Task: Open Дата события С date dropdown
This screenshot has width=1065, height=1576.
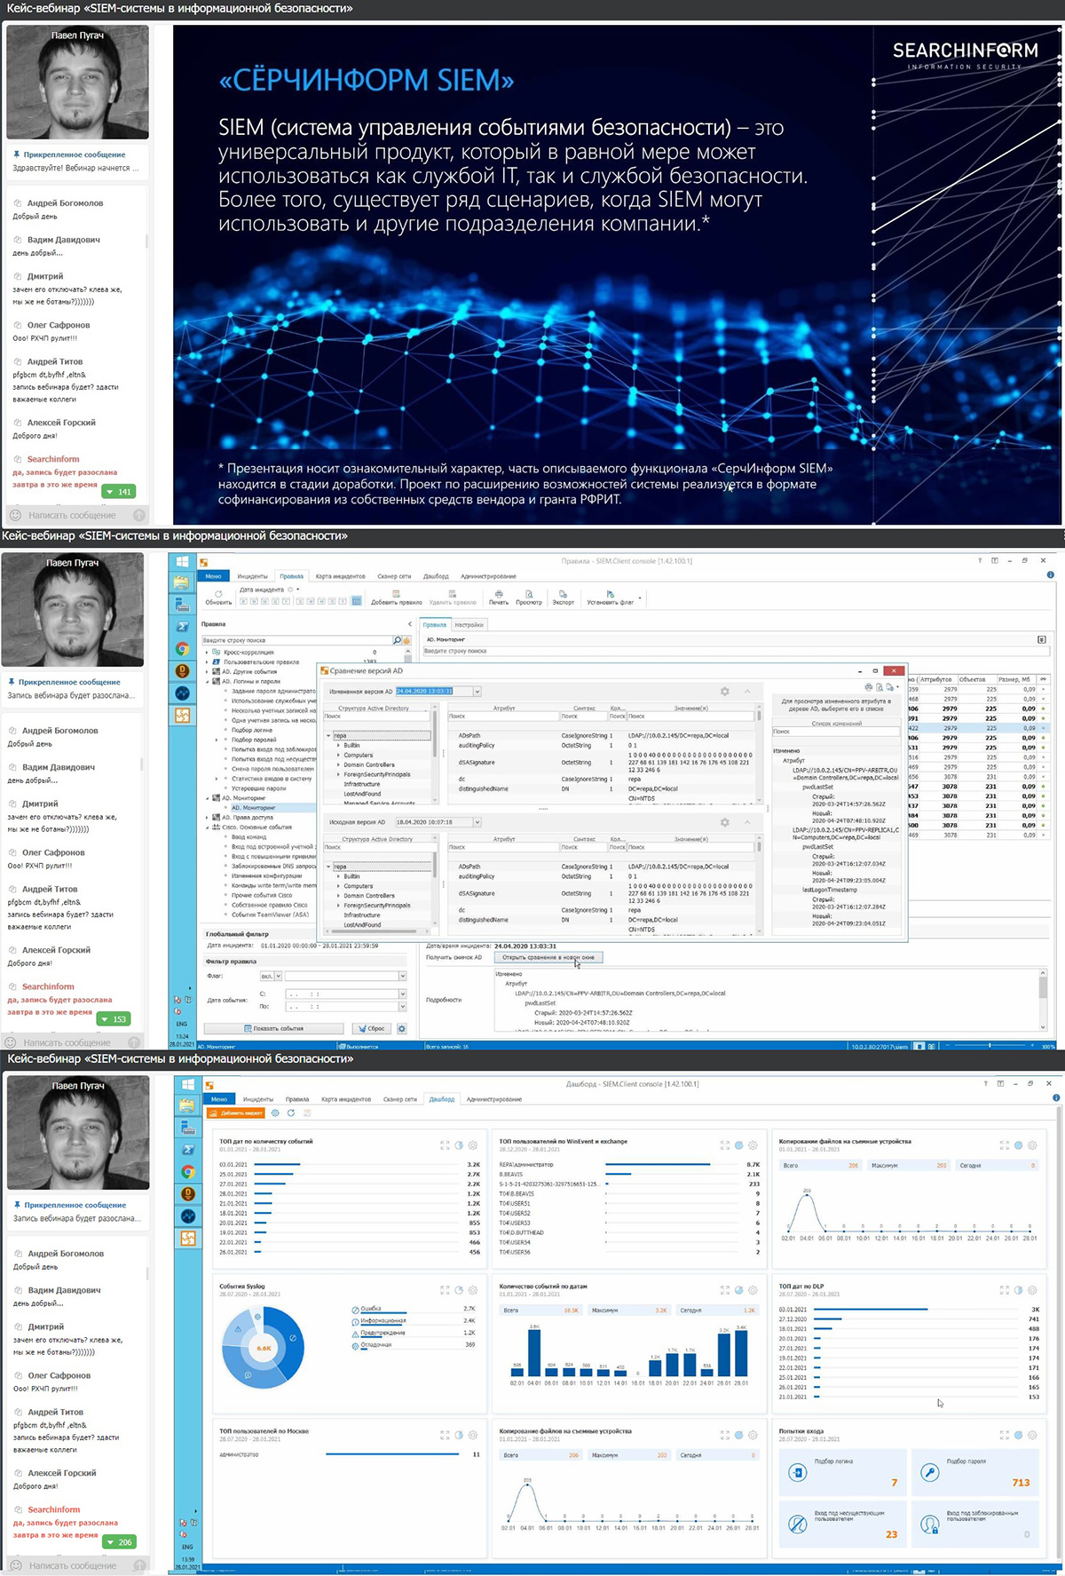Action: click(402, 994)
